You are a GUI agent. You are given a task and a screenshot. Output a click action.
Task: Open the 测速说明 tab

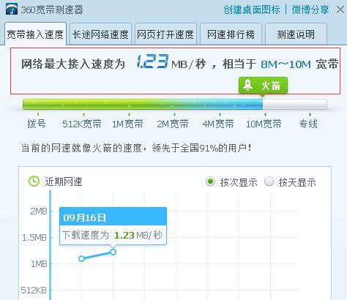(296, 34)
